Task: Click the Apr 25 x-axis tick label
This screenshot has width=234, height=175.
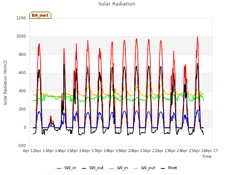Action: (188, 151)
